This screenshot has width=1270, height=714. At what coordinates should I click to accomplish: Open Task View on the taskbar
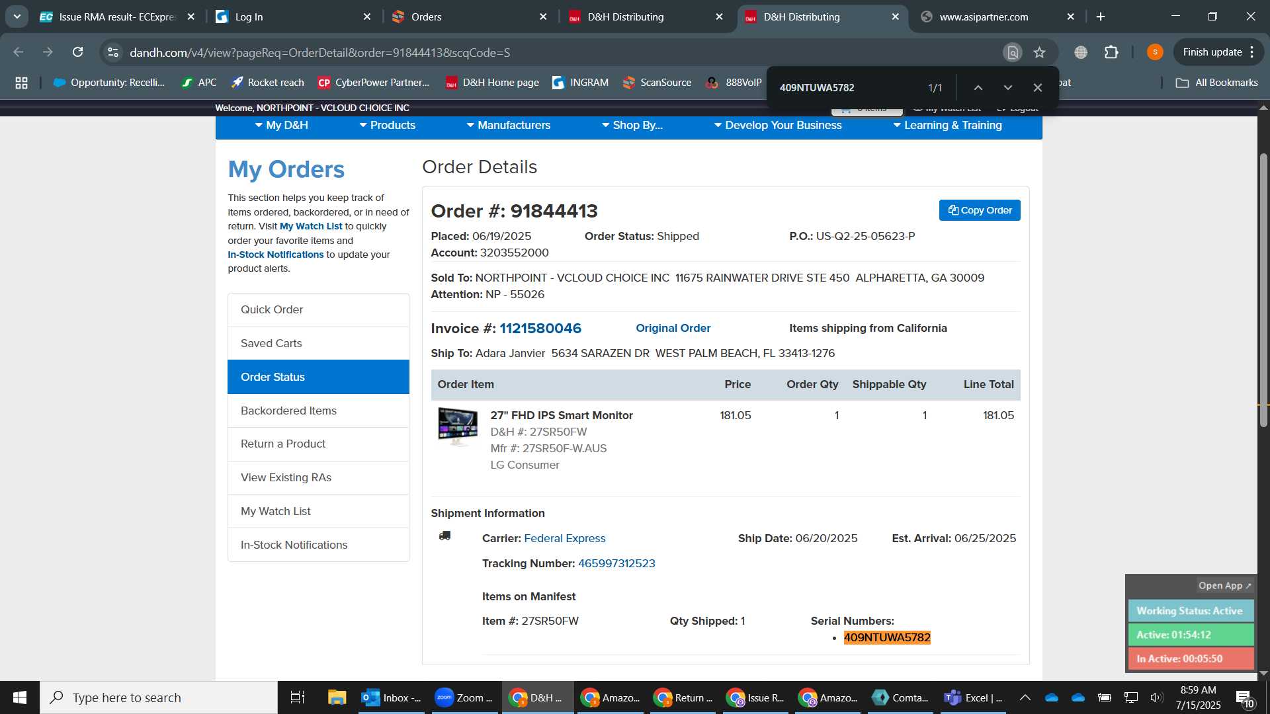pos(298,697)
